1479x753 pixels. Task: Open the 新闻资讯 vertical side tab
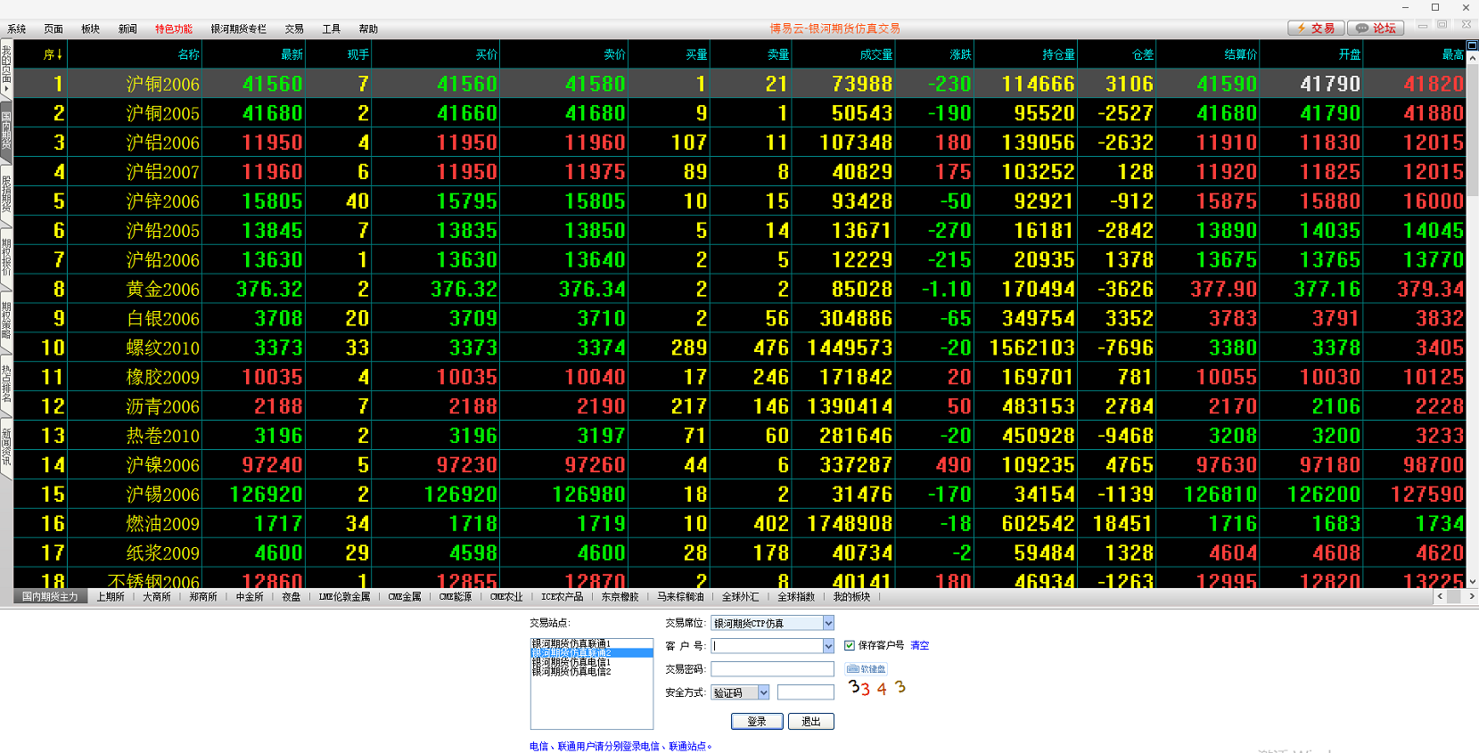(6, 447)
